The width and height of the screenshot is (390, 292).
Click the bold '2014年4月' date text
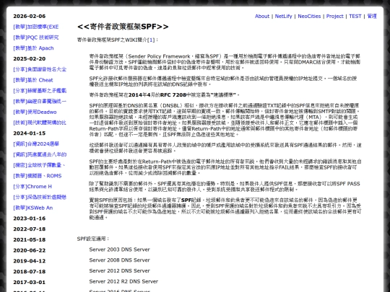[x=142, y=95]
